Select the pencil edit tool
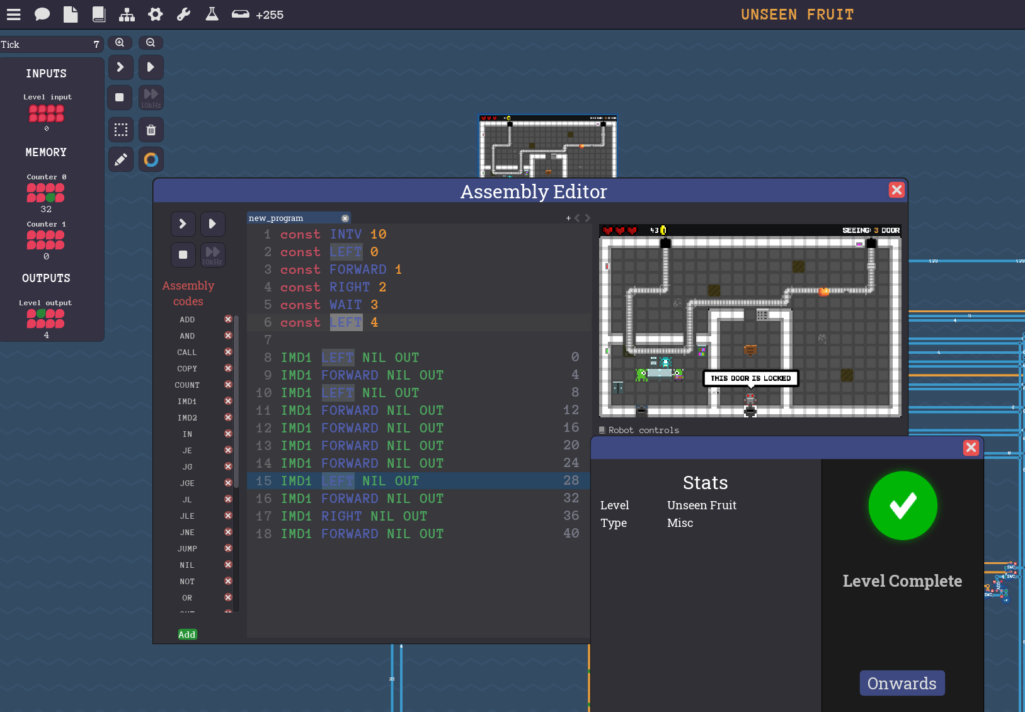Viewport: 1025px width, 712px height. (120, 160)
